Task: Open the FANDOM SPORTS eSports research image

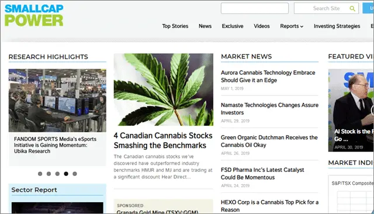Action: click(x=57, y=101)
